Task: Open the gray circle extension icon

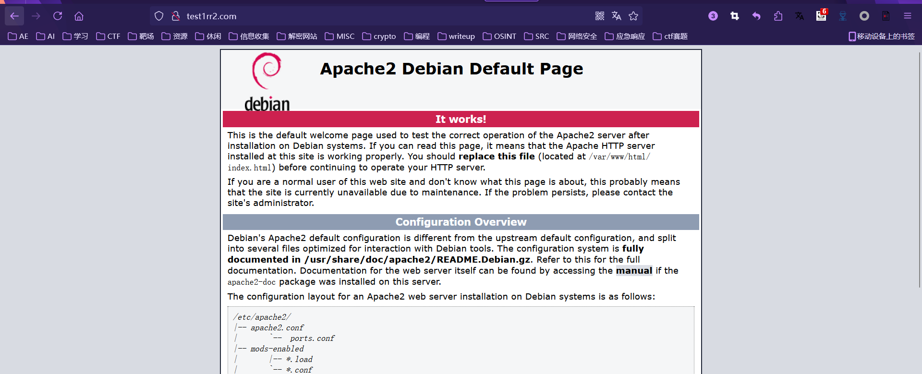Action: [864, 16]
